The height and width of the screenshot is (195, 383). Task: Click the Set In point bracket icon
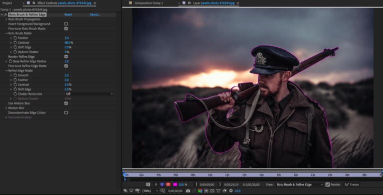click(x=196, y=185)
